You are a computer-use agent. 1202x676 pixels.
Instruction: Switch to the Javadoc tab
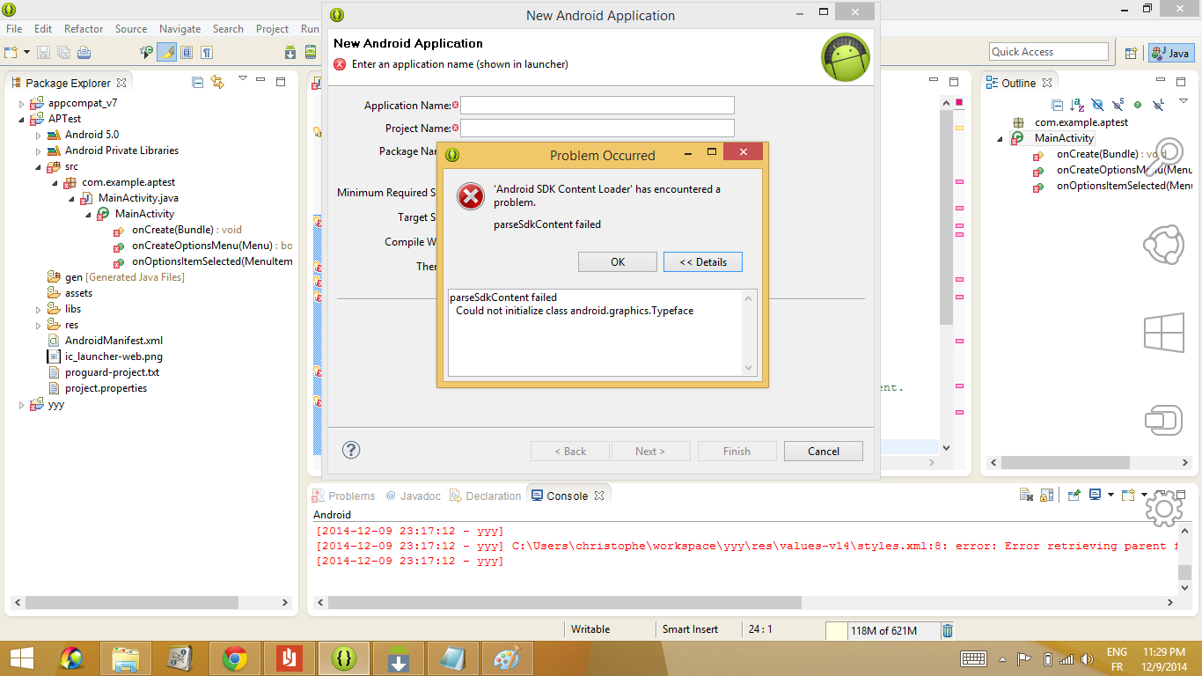click(413, 496)
